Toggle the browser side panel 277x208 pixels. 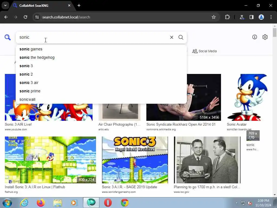tap(252, 17)
